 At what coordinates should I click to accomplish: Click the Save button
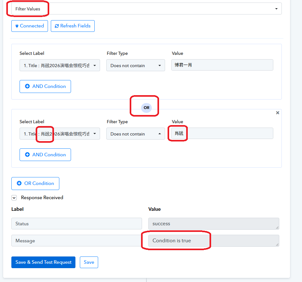(89, 262)
